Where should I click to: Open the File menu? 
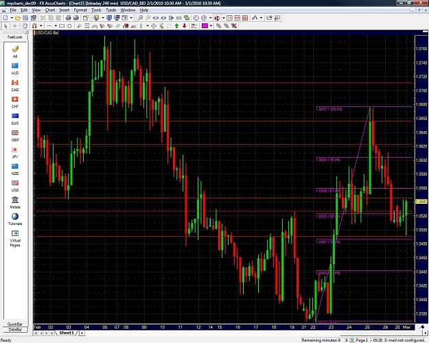coord(13,10)
